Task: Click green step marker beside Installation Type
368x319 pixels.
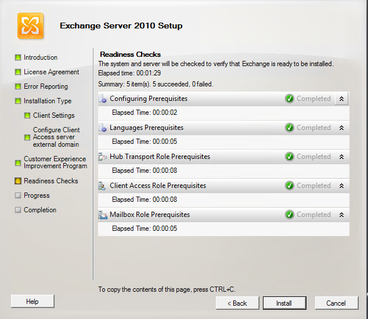Action: [18, 101]
